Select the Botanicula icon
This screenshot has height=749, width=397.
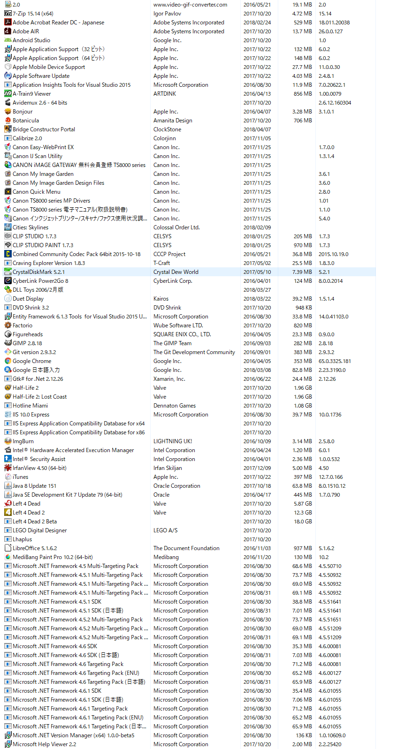coord(8,120)
